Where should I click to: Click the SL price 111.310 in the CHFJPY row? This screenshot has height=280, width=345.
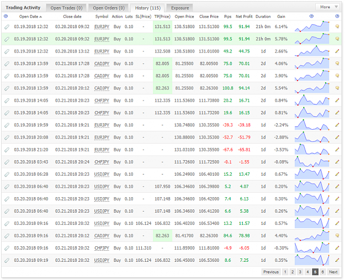pyautogui.click(x=144, y=248)
